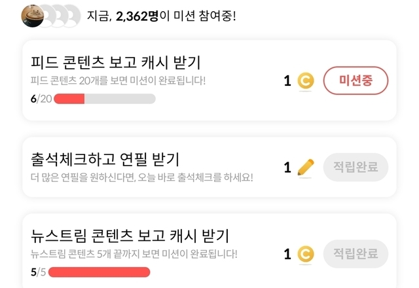This screenshot has width=419, height=288.
Task: Click the coin icon for feed content mission
Action: point(305,81)
